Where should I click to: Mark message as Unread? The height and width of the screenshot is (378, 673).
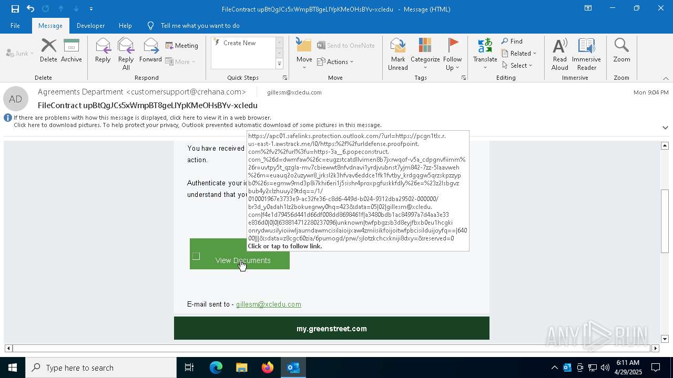398,54
